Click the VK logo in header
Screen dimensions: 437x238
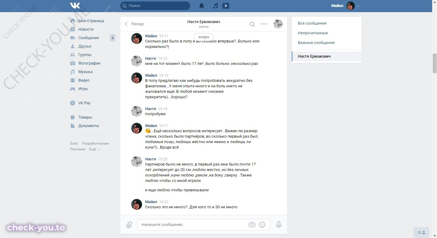pyautogui.click(x=75, y=6)
